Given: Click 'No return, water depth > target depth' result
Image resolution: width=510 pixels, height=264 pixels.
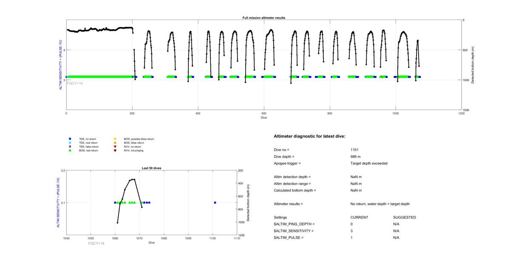Looking at the screenshot, I should (380, 204).
